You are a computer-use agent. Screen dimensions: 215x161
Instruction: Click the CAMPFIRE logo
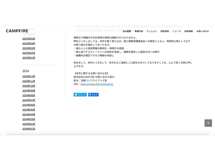coord(17,31)
